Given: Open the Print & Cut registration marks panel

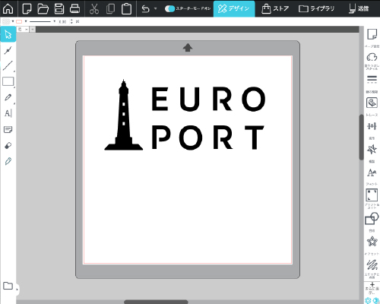Looking at the screenshot, I should click(x=372, y=195).
